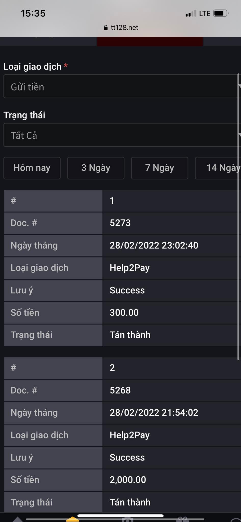Tap 'Tán thành' status of Doc 5273
241x522 pixels.
tap(130, 335)
